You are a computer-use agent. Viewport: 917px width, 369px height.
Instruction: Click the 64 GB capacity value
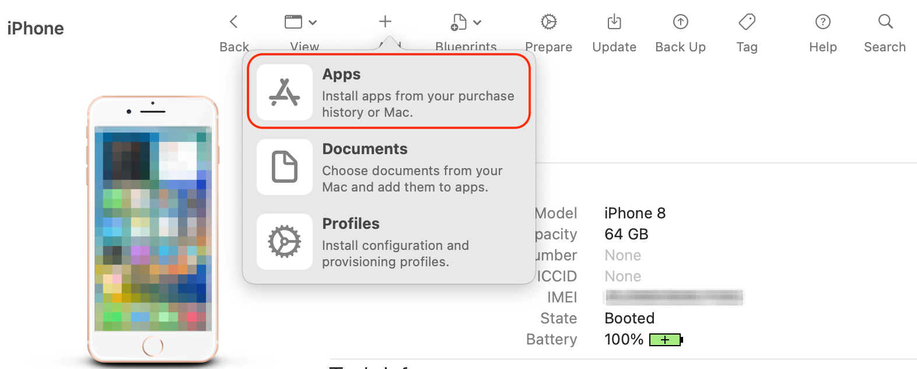tap(626, 234)
